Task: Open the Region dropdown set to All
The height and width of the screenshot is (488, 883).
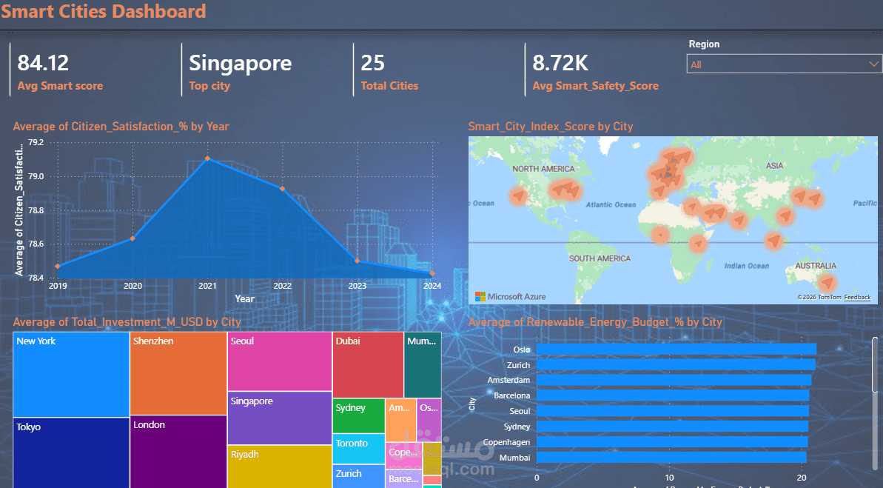Action: (x=783, y=64)
